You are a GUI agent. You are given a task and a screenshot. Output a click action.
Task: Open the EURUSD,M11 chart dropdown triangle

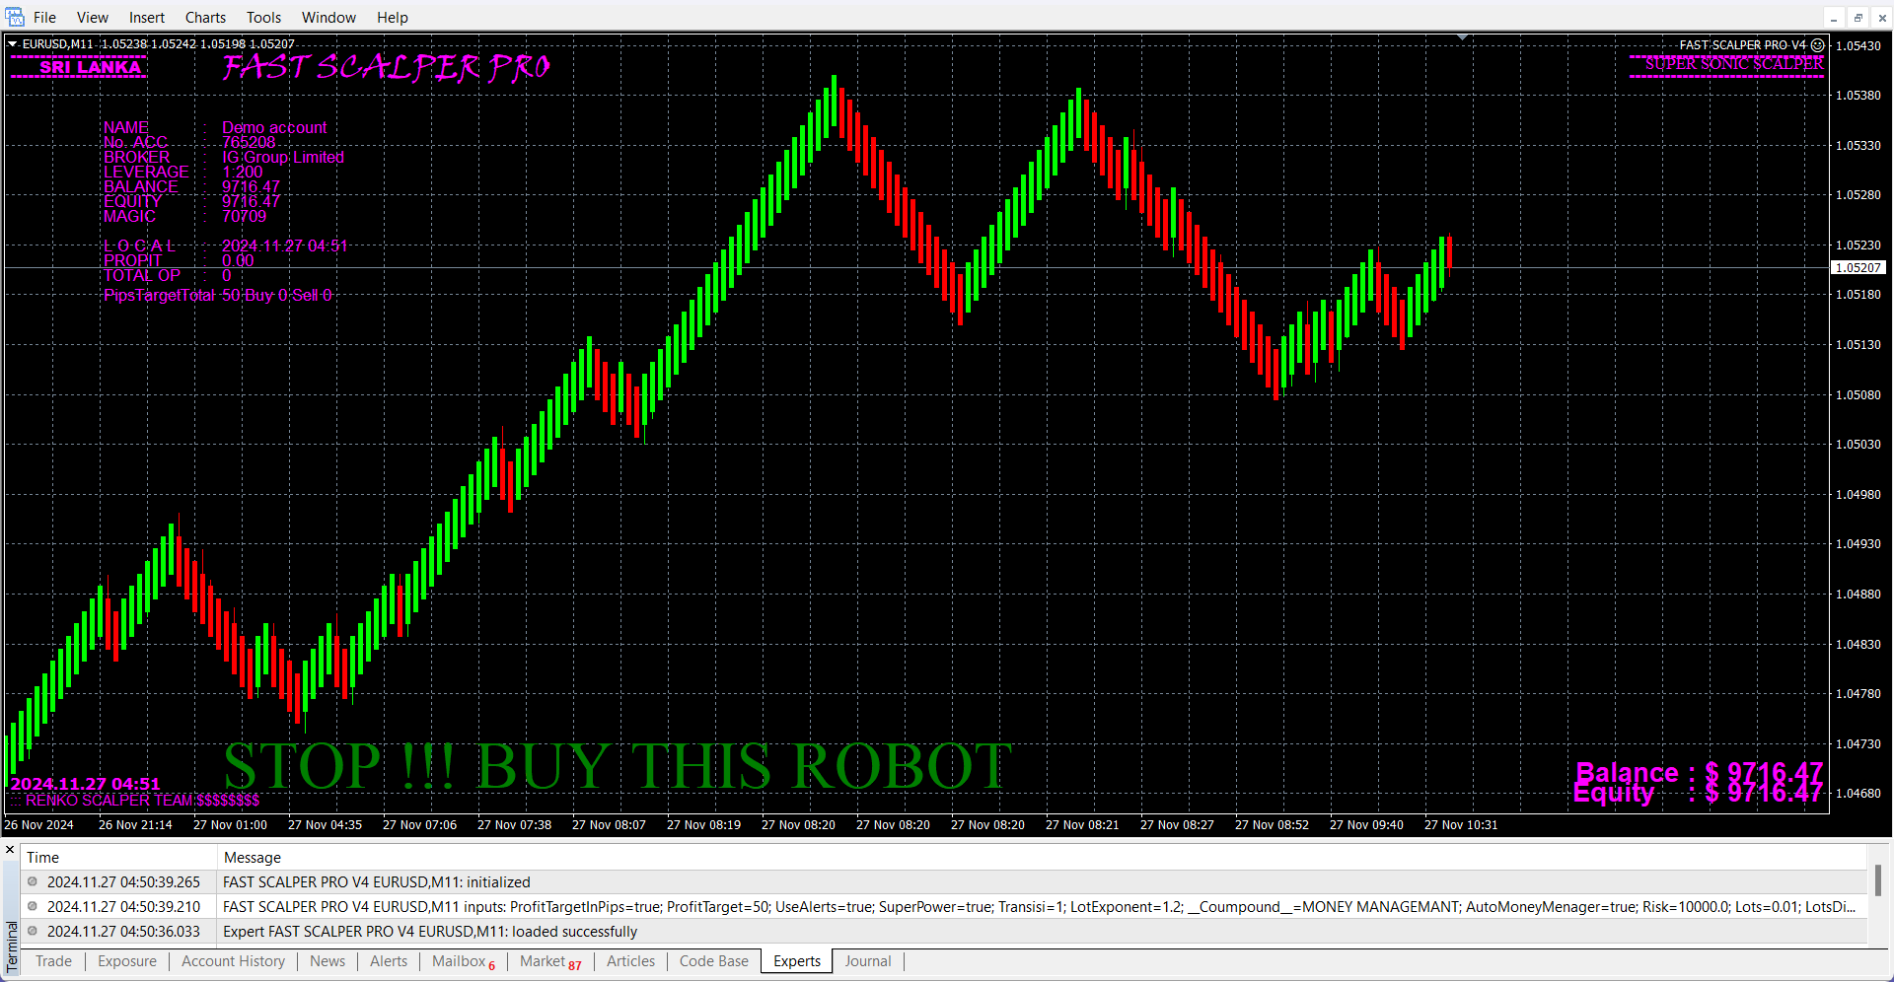click(x=12, y=44)
